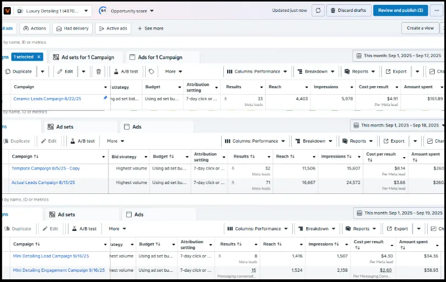Click the trash delete icon in toolbar
Viewport: 446px width, 282px height.
click(x=98, y=72)
